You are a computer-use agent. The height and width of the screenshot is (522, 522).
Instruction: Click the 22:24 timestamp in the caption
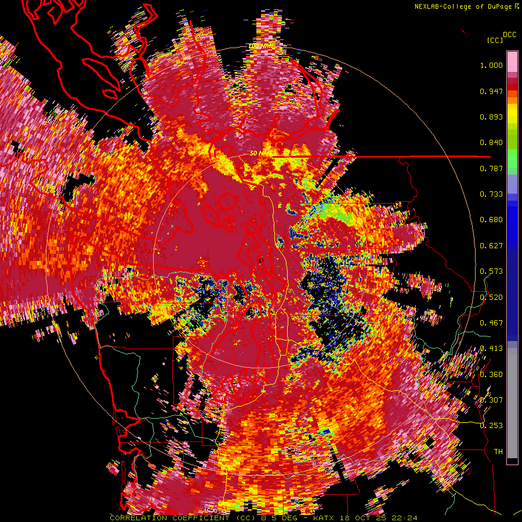(x=404, y=518)
